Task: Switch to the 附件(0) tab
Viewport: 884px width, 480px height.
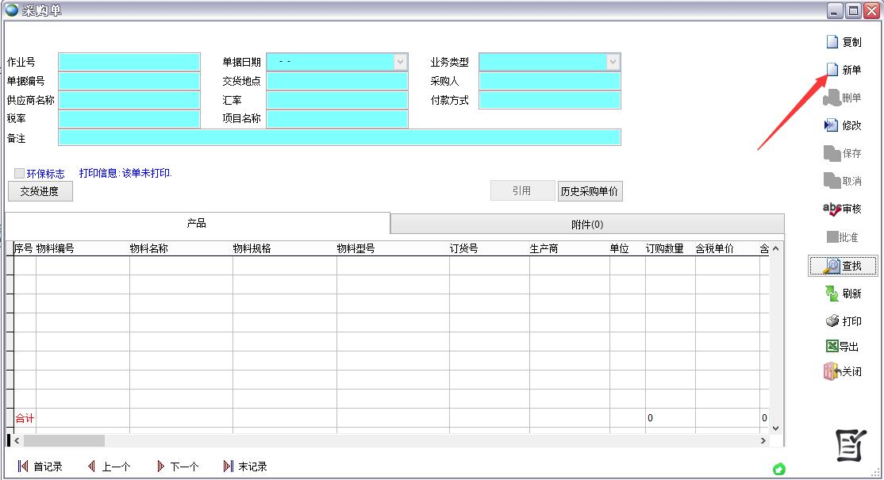Action: click(586, 224)
